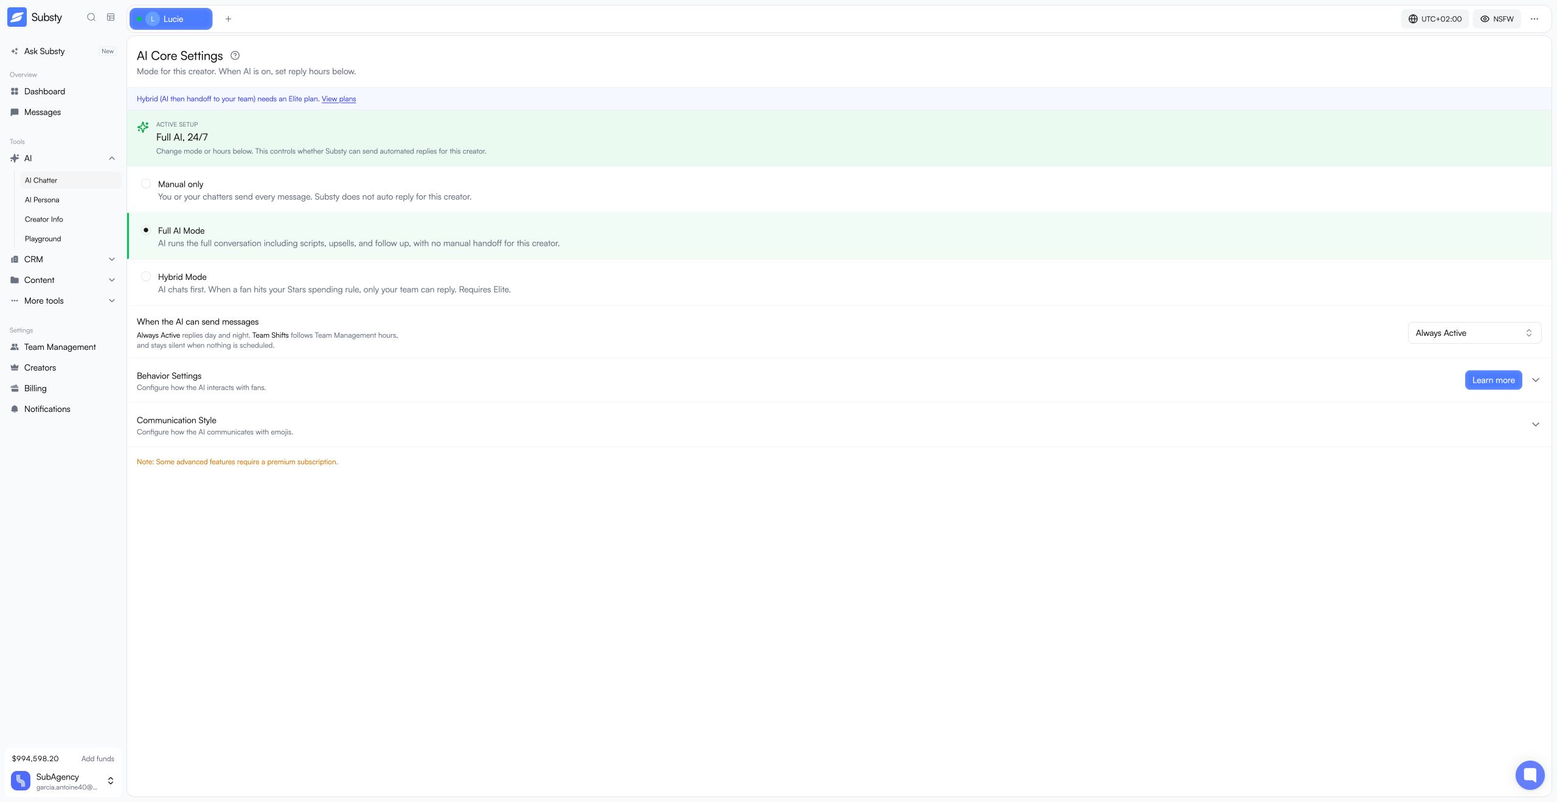Expand the CRM section
The width and height of the screenshot is (1557, 802).
[x=112, y=260]
